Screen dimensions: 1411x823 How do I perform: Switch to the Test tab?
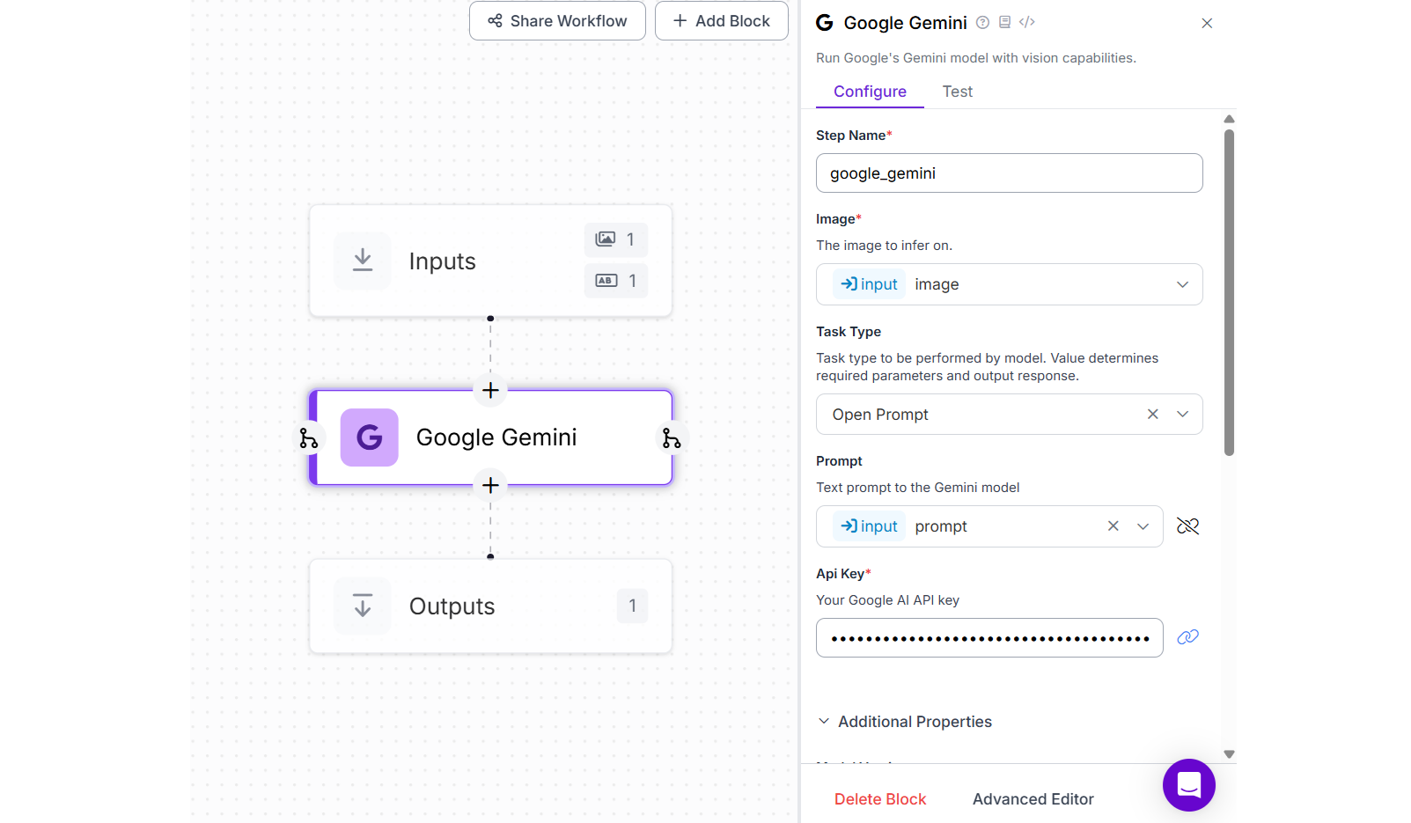[958, 92]
